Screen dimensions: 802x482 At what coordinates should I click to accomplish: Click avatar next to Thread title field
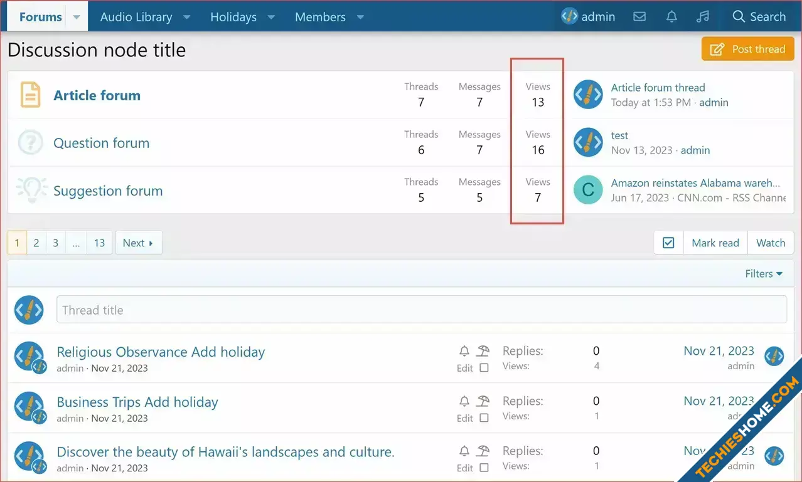pyautogui.click(x=29, y=310)
